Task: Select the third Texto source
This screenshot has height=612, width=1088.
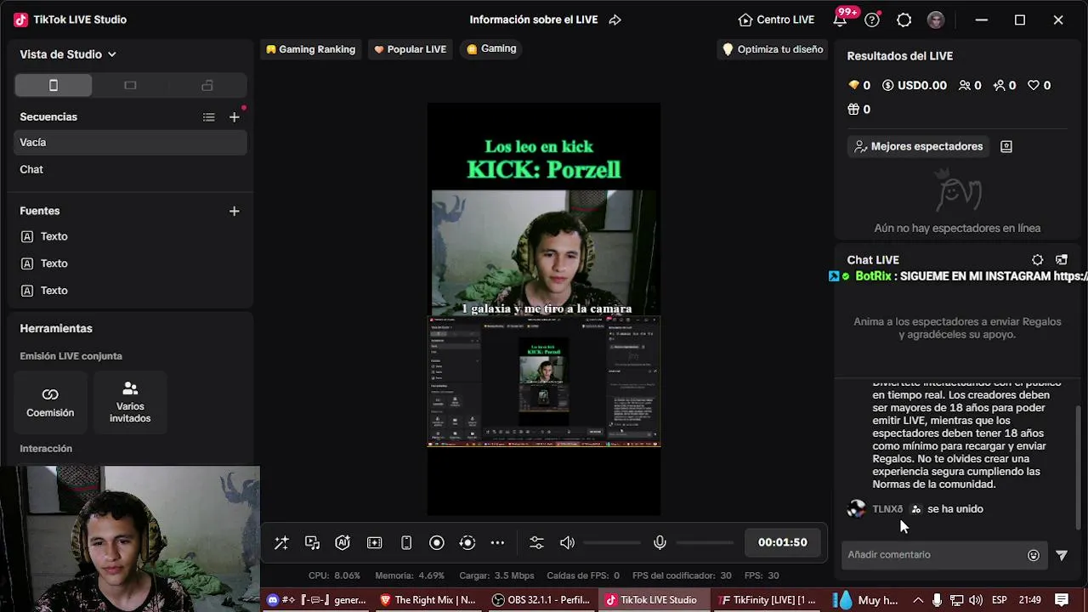Action: [x=131, y=291]
